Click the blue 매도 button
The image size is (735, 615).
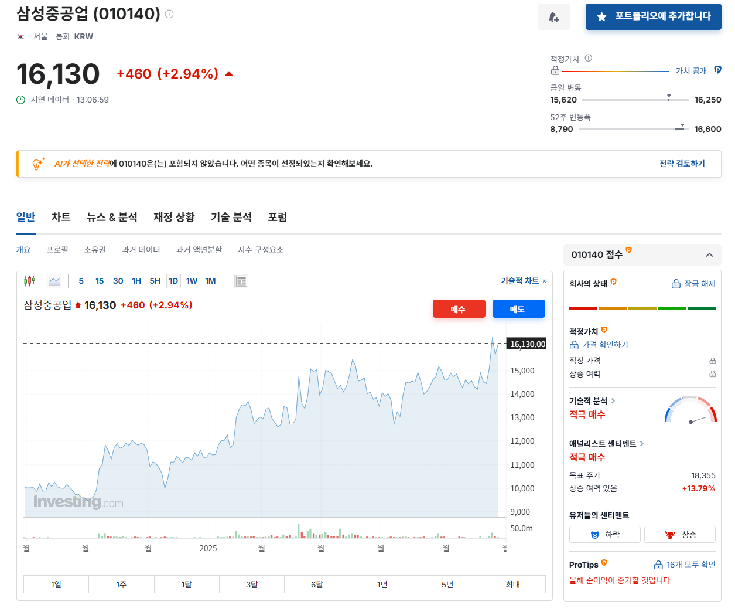click(519, 309)
